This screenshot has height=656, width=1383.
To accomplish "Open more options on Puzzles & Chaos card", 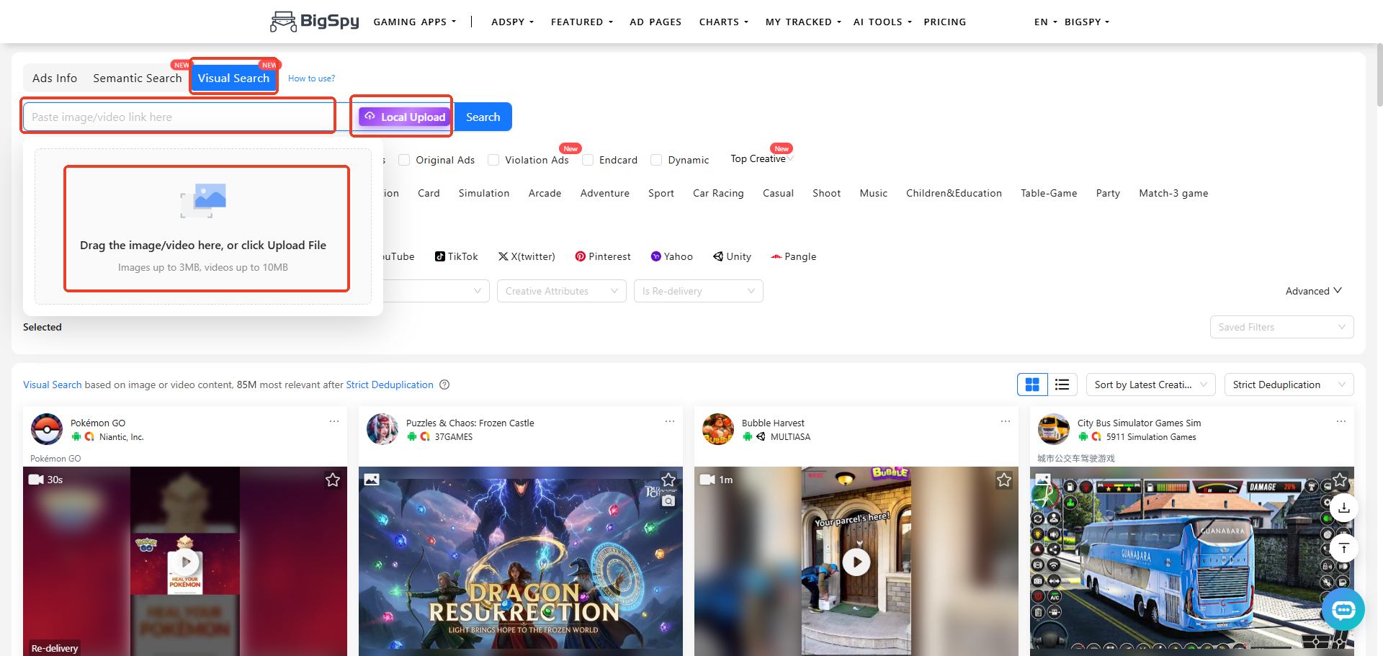I will point(669,421).
